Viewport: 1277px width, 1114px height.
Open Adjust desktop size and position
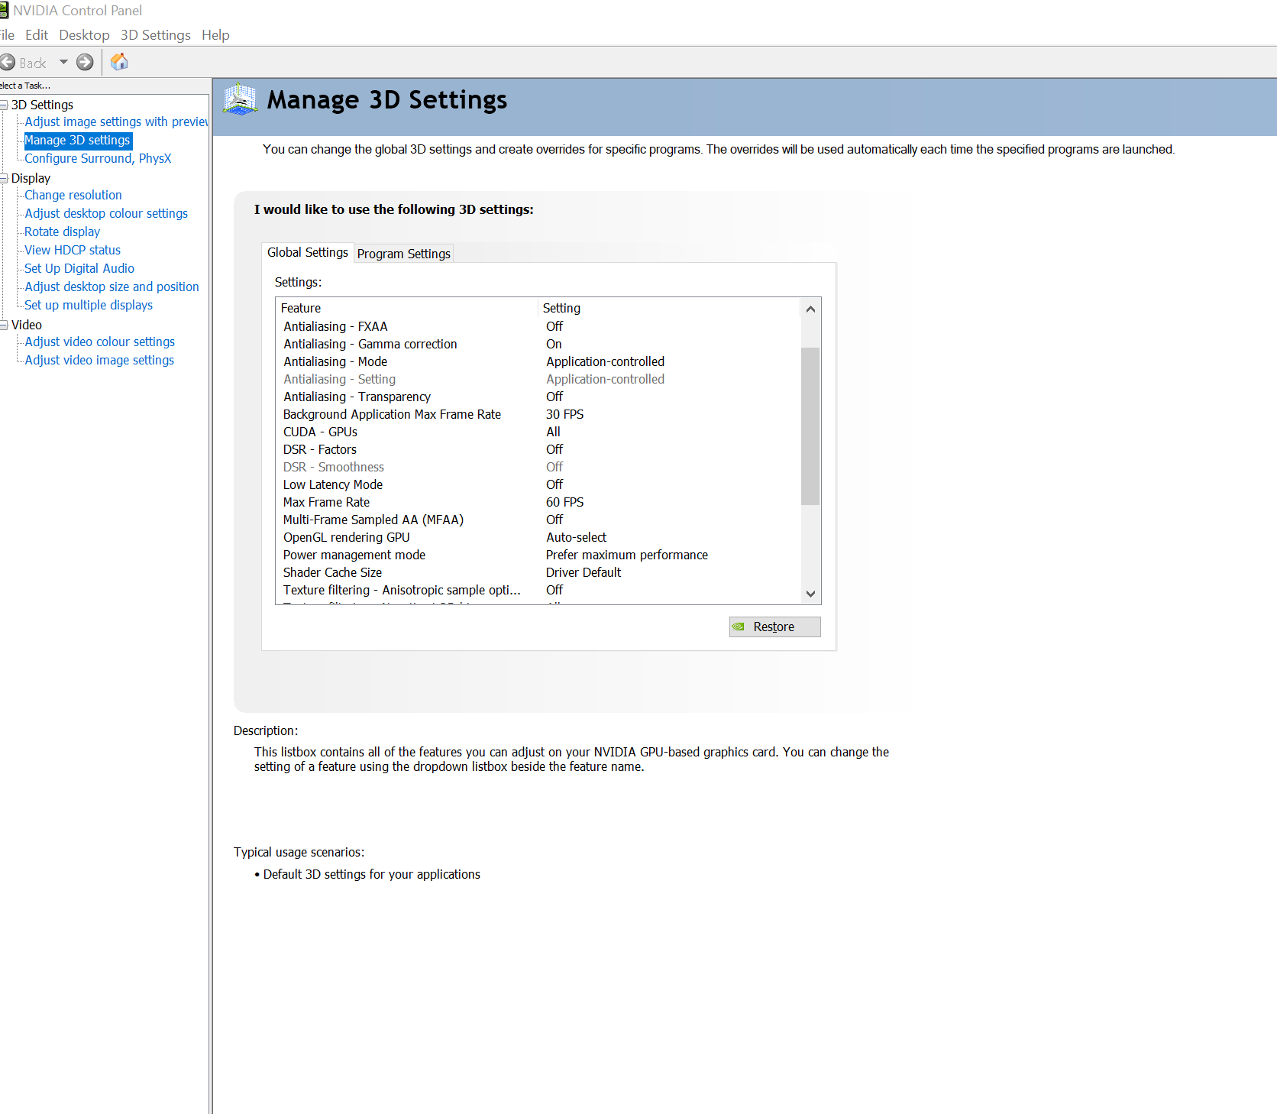click(112, 287)
